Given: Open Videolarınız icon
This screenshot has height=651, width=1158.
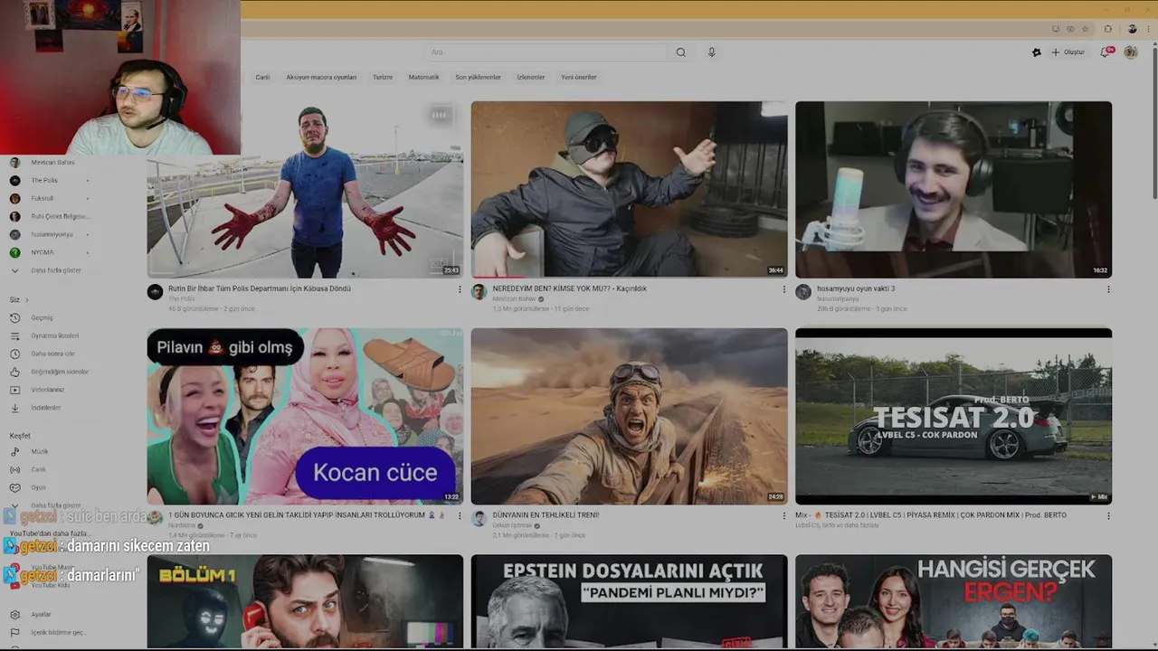Looking at the screenshot, I should [x=14, y=390].
